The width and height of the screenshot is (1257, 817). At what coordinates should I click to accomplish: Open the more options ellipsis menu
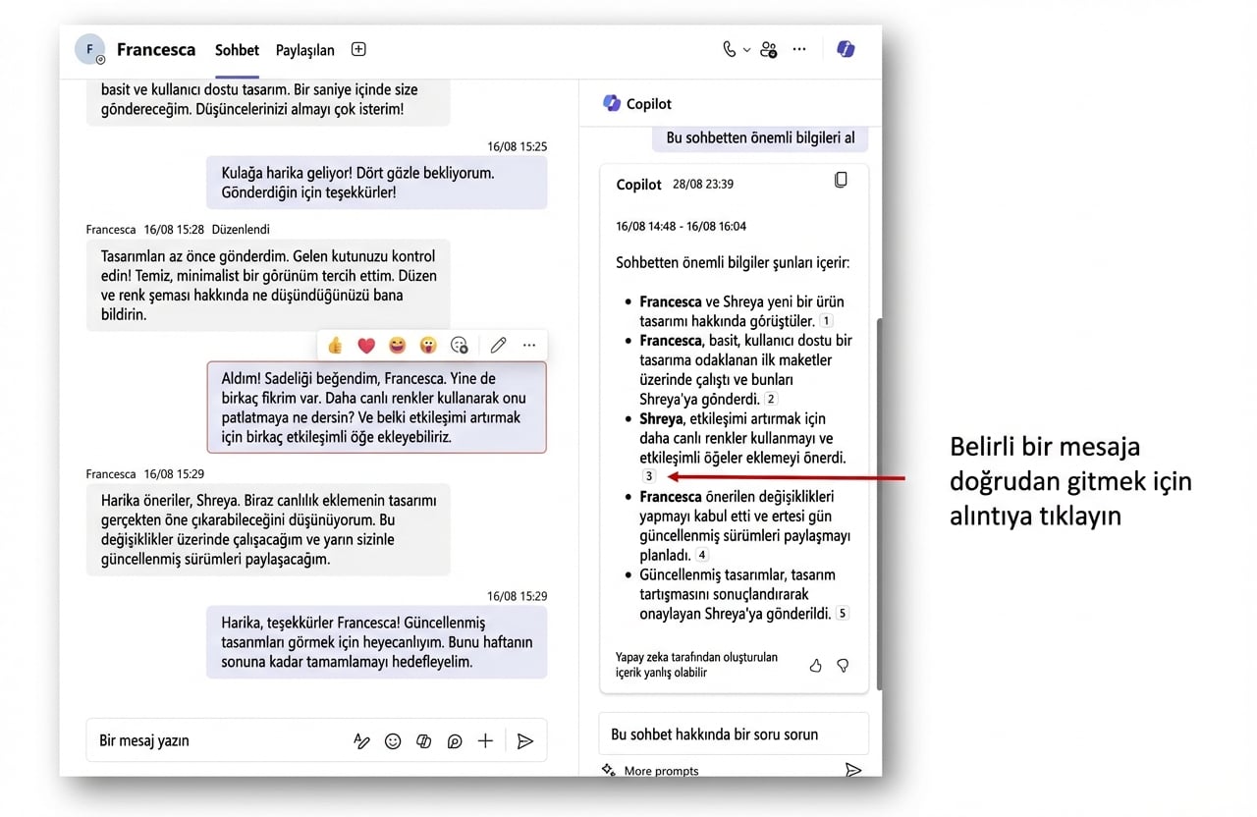coord(798,49)
